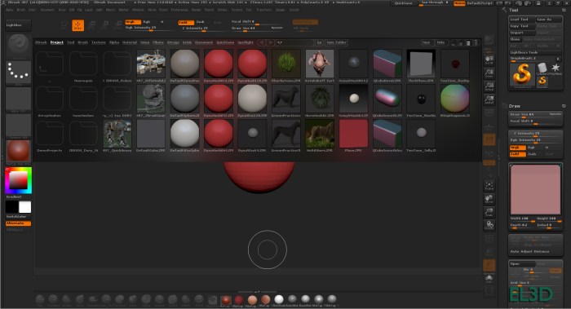Open the Mannequin folder
Screen dimensions: 571x309
83,66
